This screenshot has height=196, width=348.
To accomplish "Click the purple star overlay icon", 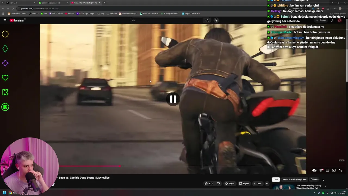I will coord(5,63).
